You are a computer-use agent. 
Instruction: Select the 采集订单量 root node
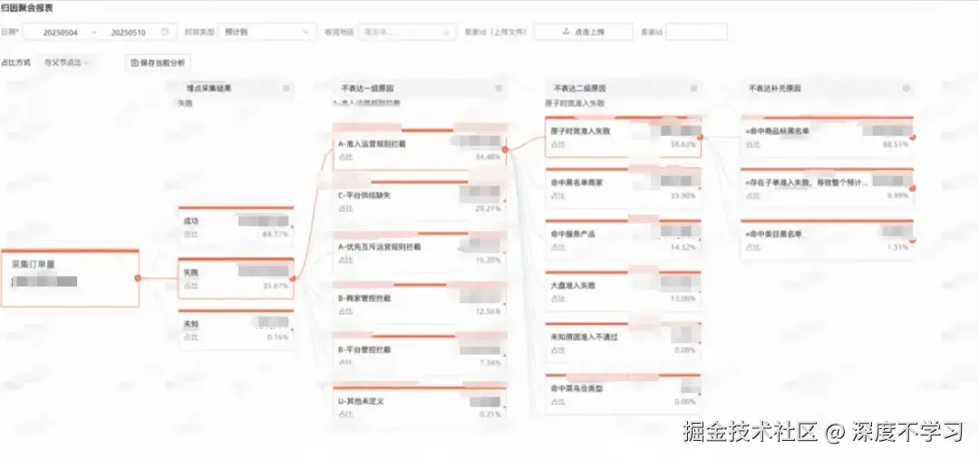coord(70,278)
